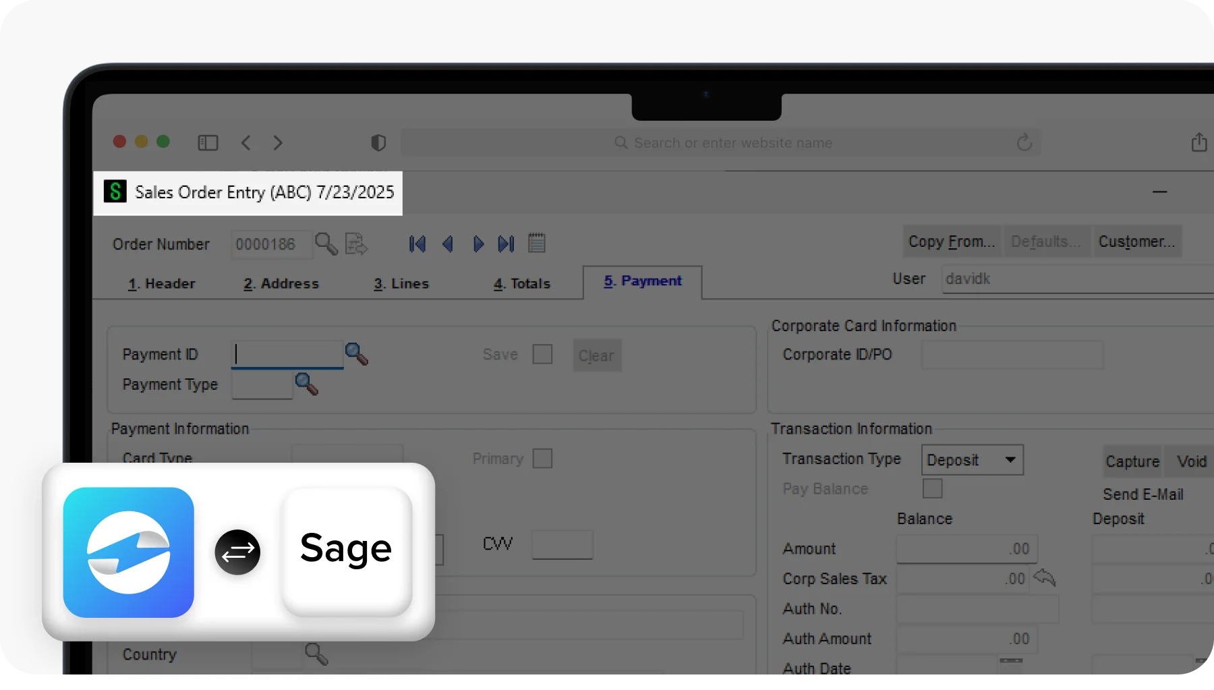Viewport: 1214px width, 690px height.
Task: Click the Corporate Card Information heading
Action: click(x=864, y=326)
